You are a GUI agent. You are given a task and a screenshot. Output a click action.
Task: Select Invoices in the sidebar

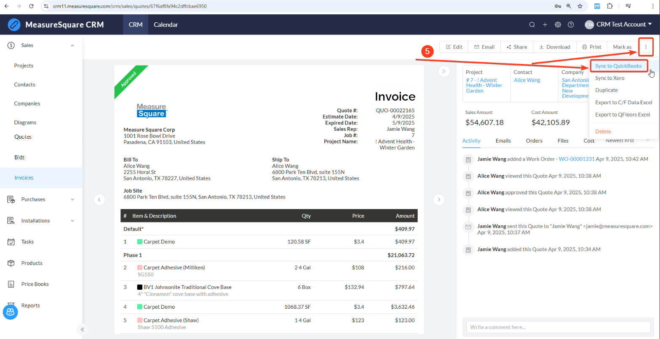[41, 178]
